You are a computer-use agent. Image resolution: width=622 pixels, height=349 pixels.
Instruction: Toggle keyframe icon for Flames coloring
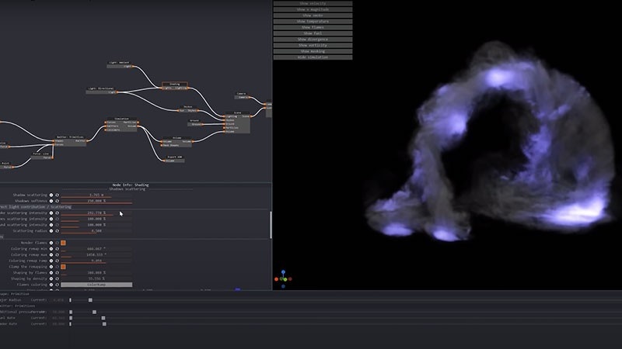tap(51, 285)
